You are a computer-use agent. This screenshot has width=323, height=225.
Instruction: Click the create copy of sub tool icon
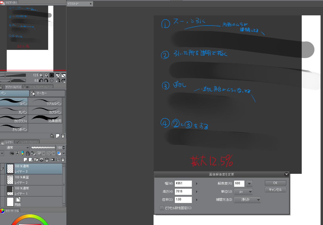58,136
